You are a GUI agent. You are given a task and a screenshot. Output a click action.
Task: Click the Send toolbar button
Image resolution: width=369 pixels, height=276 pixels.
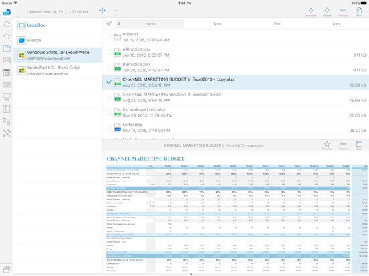359,12
